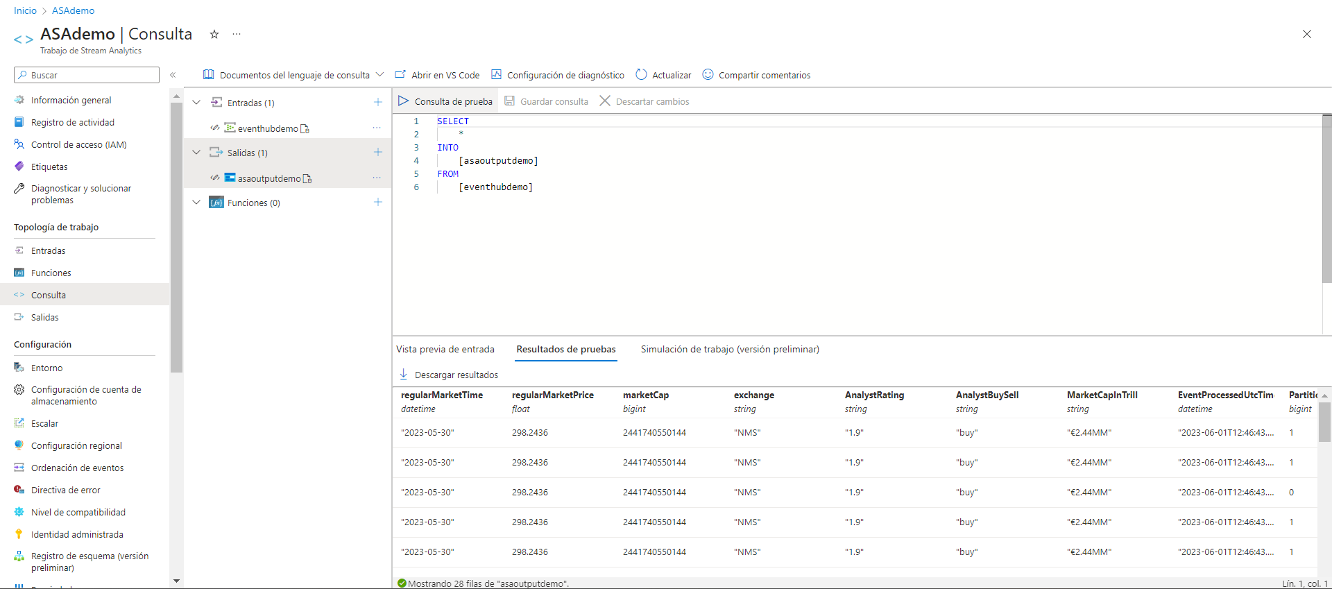The width and height of the screenshot is (1332, 589).
Task: Switch to the Vista previa de entrada tab
Action: click(445, 350)
